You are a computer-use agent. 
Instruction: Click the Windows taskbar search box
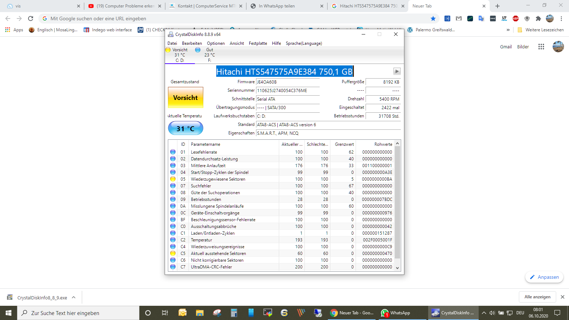[78, 313]
